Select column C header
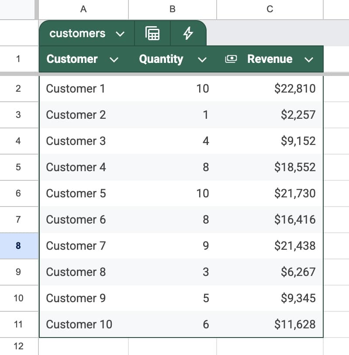 pos(270,9)
